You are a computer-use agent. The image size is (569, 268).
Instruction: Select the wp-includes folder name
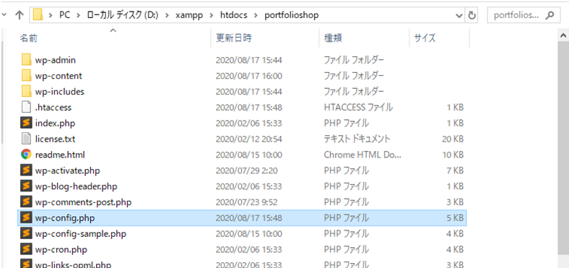60,92
